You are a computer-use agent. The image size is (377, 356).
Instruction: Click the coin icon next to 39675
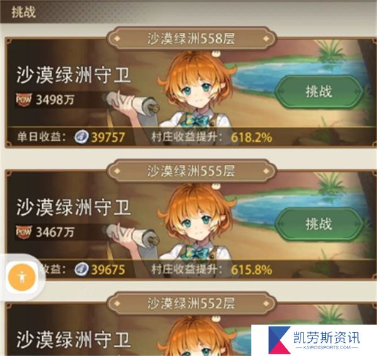coord(81,269)
